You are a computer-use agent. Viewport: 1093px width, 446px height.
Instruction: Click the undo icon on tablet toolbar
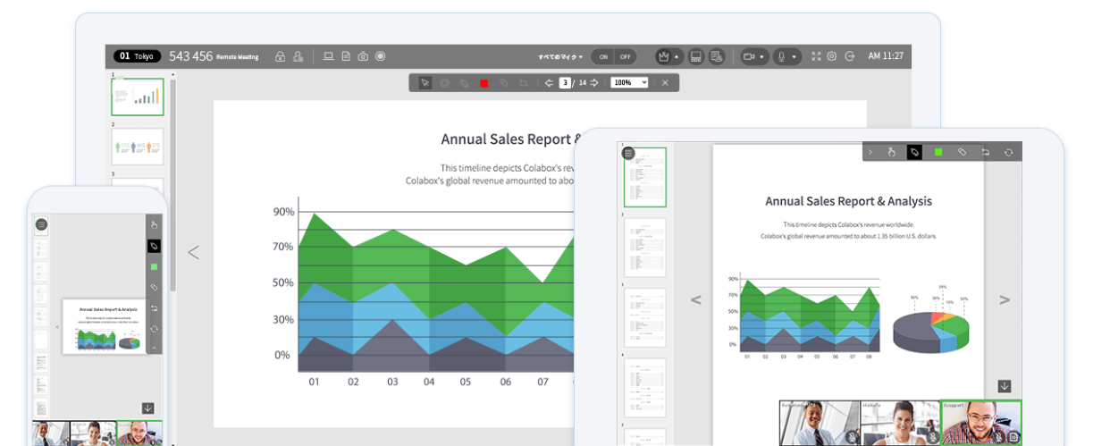[x=985, y=153]
